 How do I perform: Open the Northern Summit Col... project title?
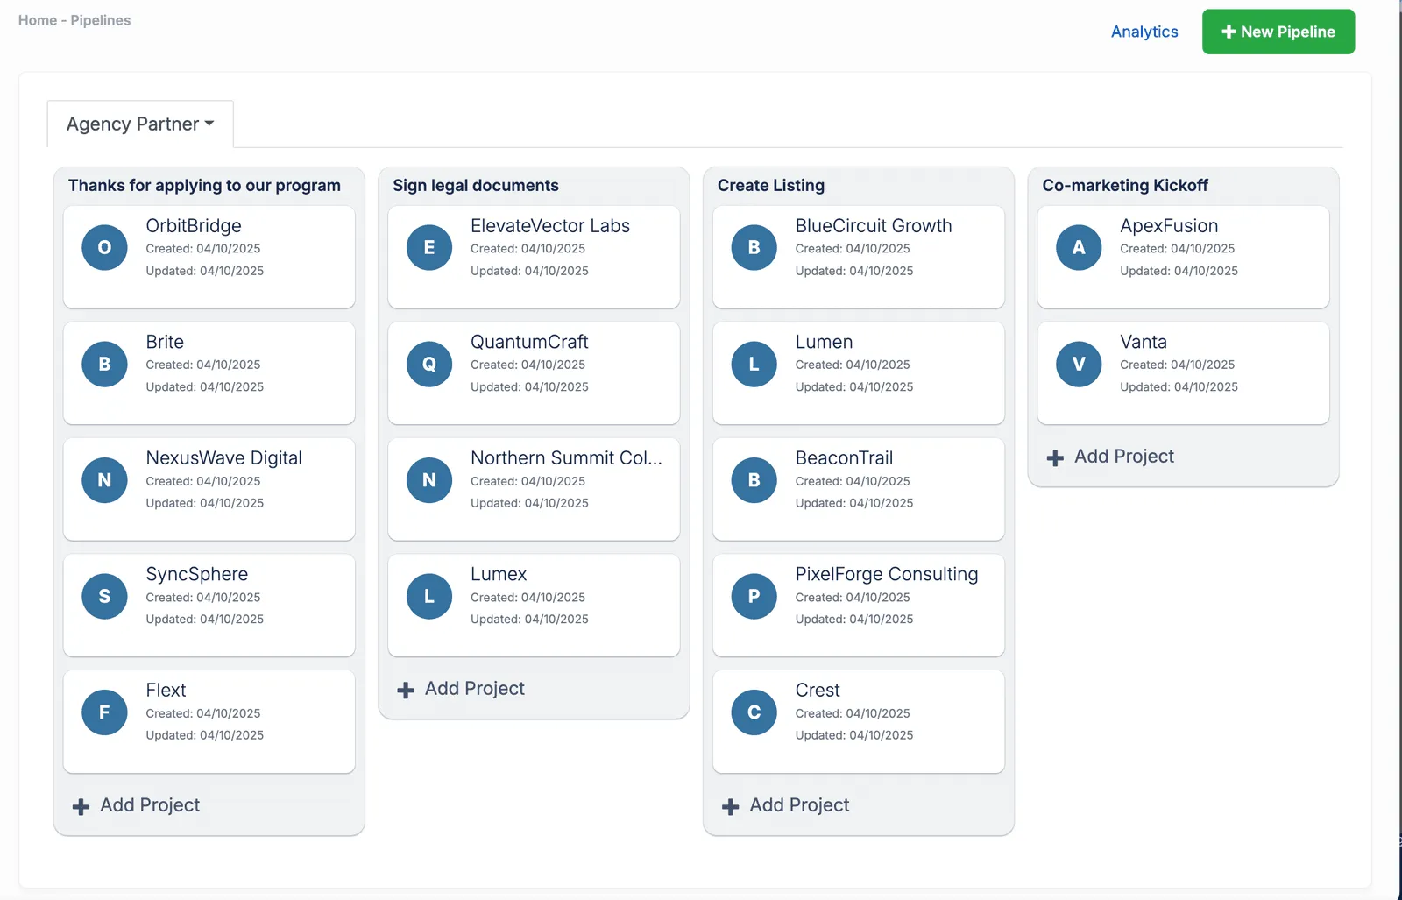(566, 457)
